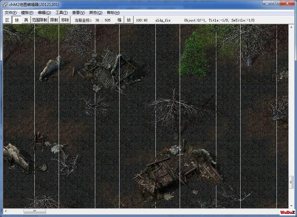Image resolution: width=297 pixels, height=217 pixels.
Task: Open the 编辑(O) menu
Action: coord(44,13)
